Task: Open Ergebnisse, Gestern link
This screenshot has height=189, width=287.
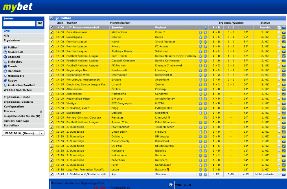Action: 23,102
